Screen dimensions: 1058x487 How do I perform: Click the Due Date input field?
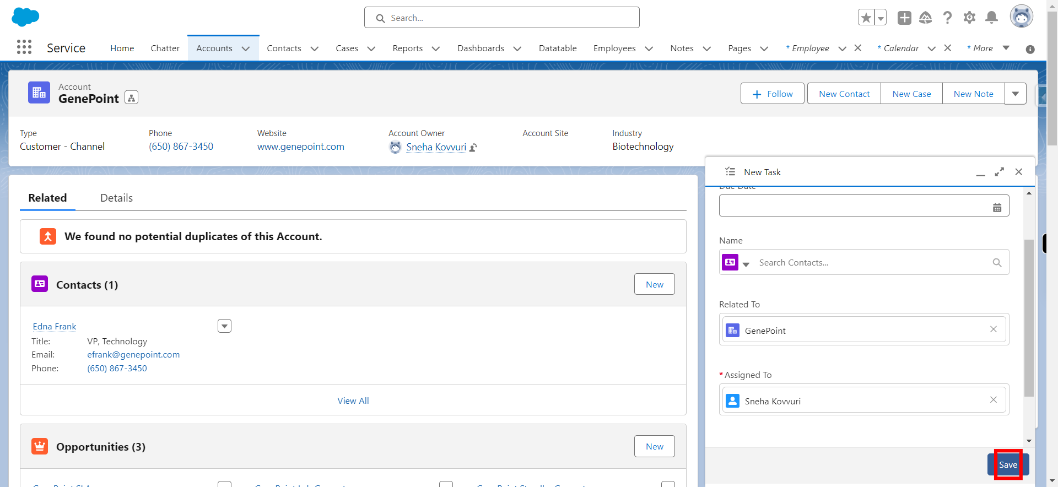tap(863, 205)
